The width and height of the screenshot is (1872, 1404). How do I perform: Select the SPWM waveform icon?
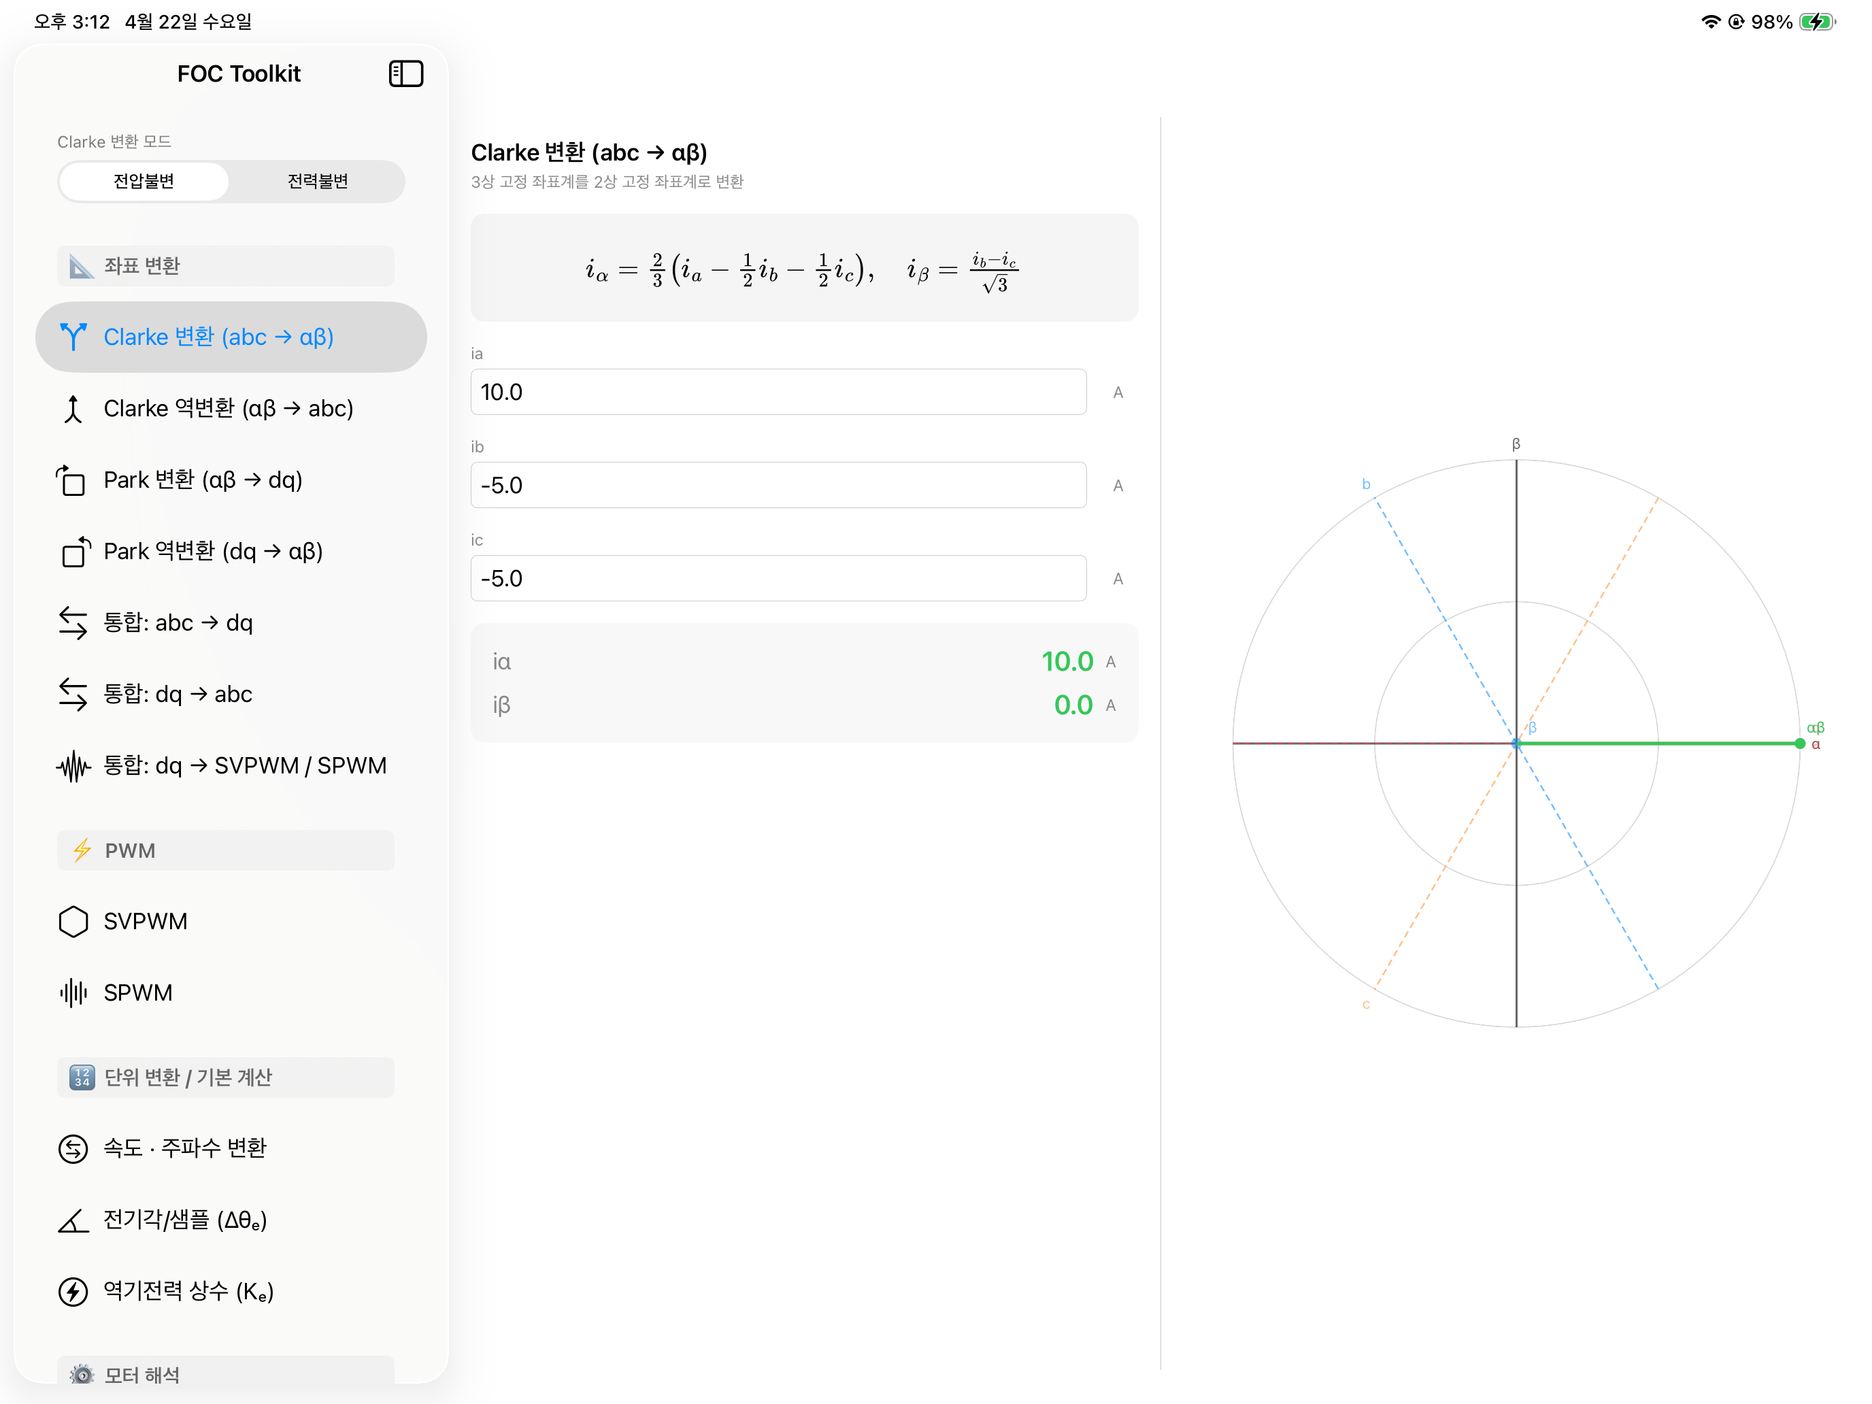(73, 992)
